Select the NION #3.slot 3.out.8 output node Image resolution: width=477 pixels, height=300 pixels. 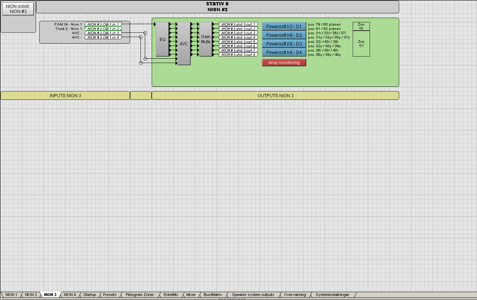click(x=238, y=54)
